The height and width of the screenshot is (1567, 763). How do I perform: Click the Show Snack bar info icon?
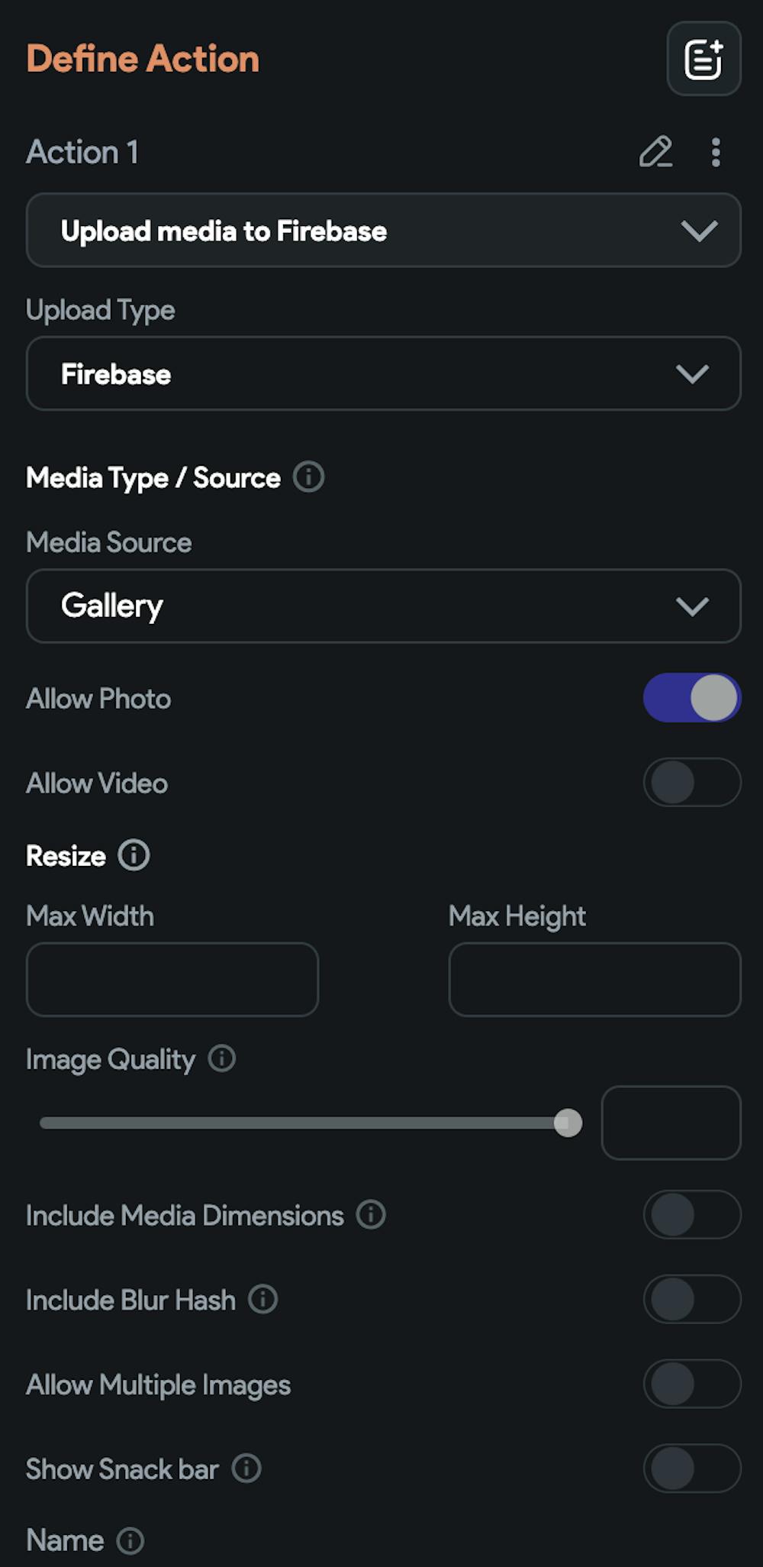coord(246,1468)
